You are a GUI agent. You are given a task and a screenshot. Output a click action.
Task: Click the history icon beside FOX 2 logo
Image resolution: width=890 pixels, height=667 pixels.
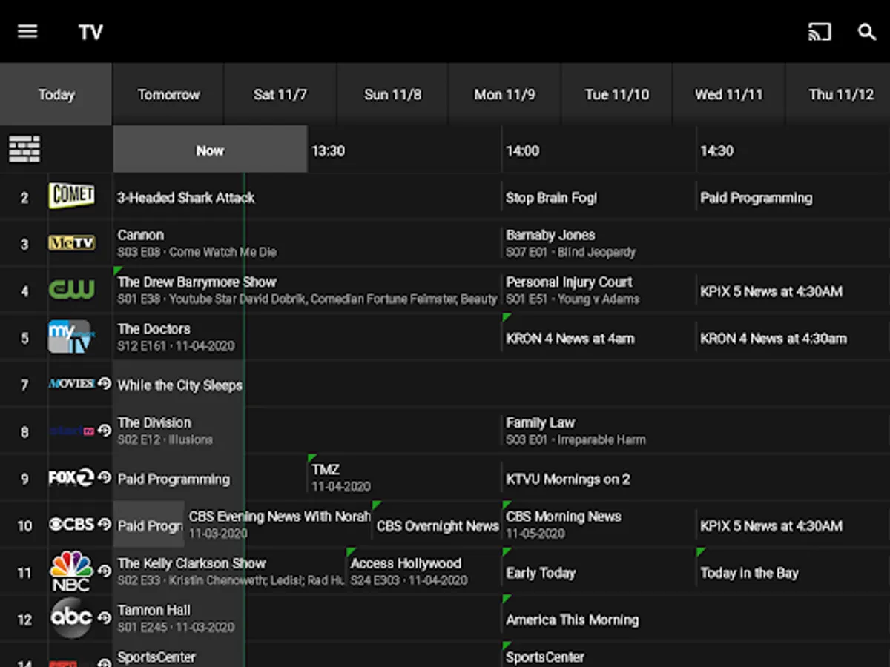pyautogui.click(x=104, y=477)
